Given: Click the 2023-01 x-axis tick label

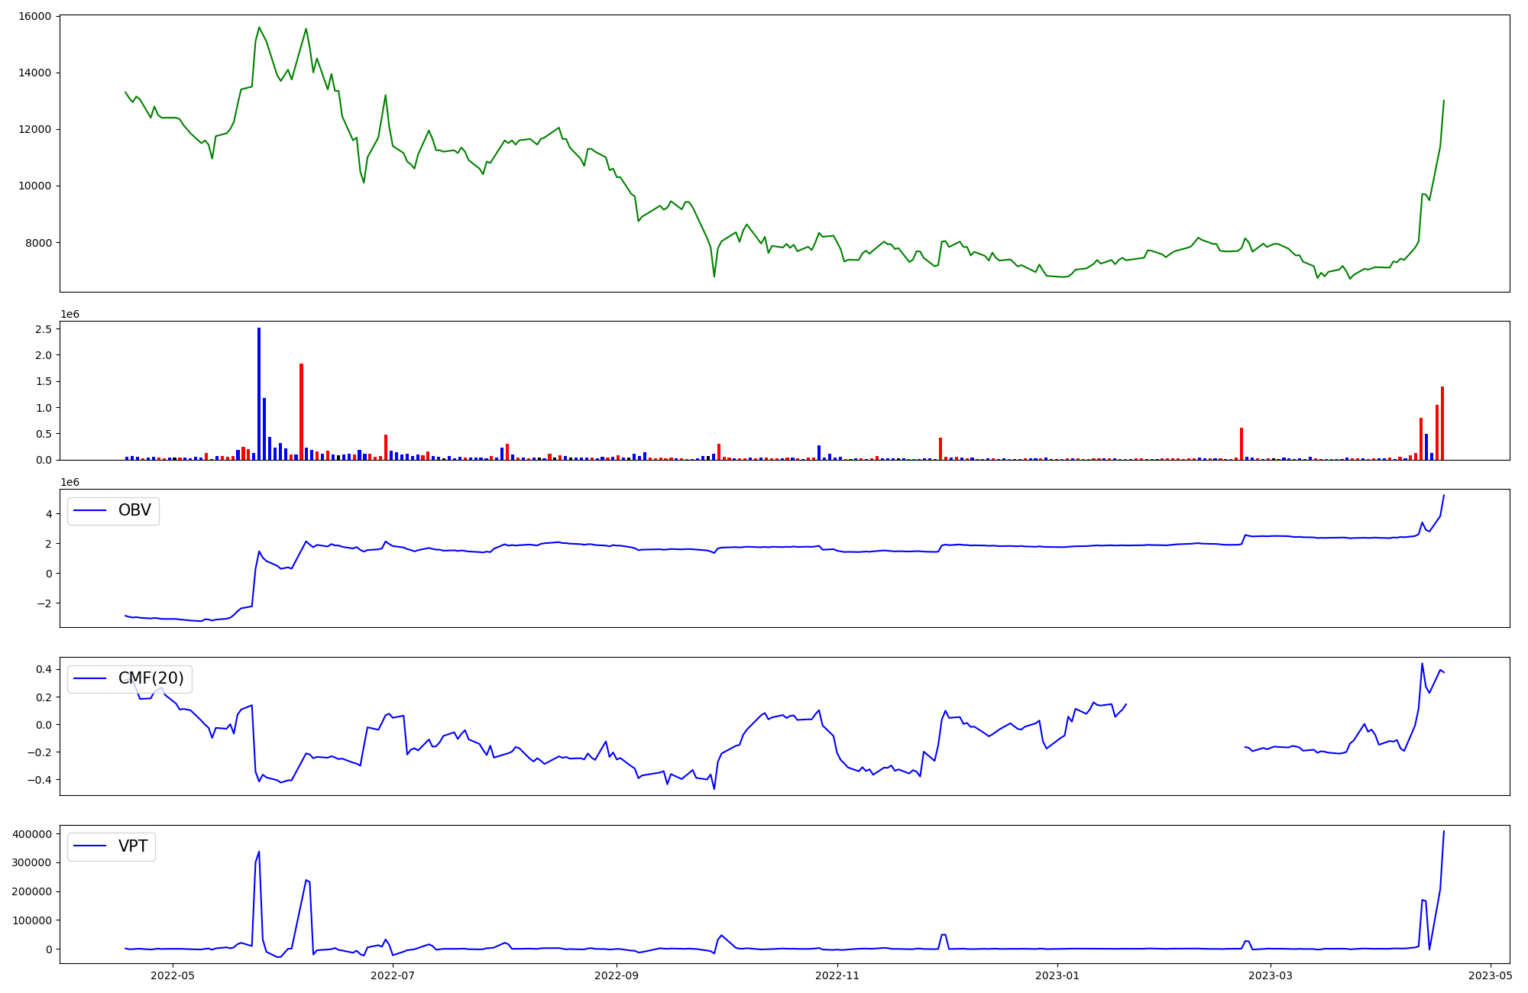Looking at the screenshot, I should click(1057, 975).
